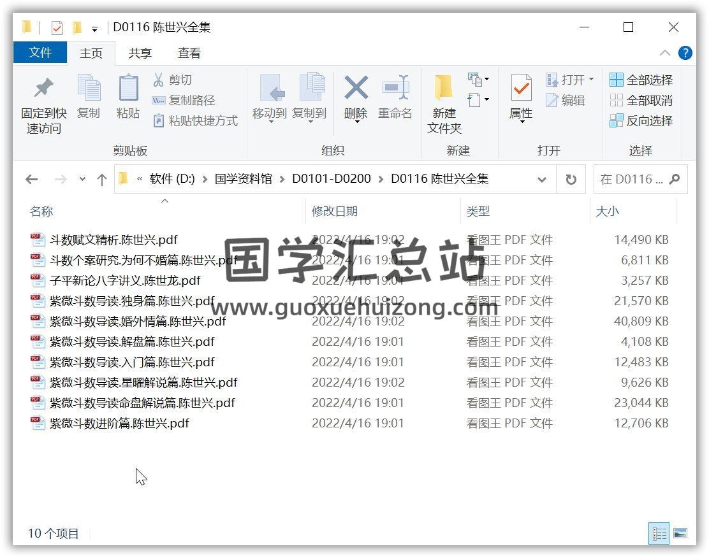Sort by Type (类型) column header
The width and height of the screenshot is (709, 558).
click(478, 211)
